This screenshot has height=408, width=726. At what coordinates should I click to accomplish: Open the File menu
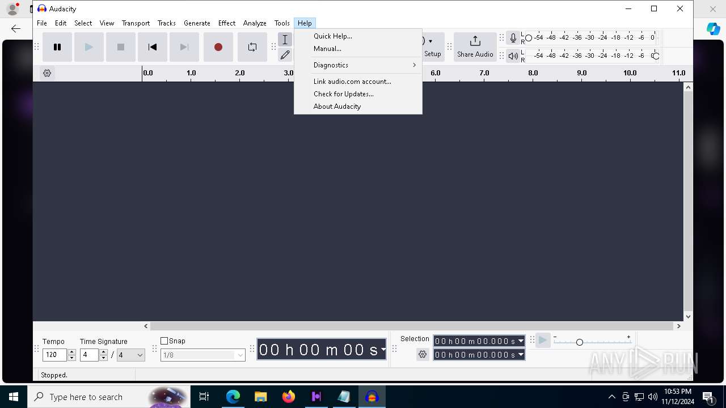click(42, 23)
